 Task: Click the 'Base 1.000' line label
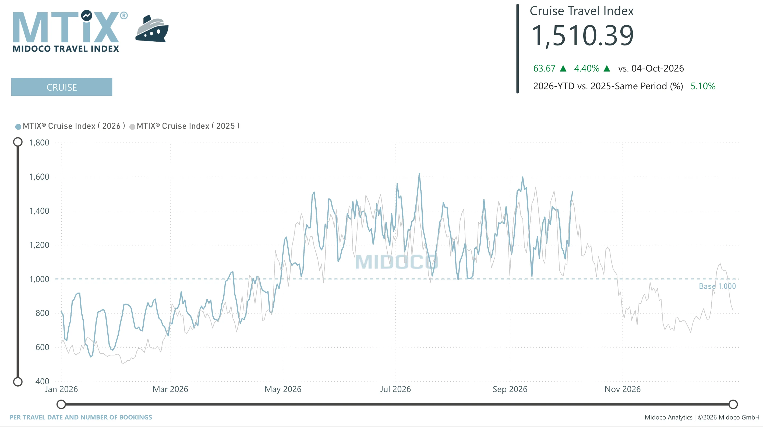pos(717,286)
